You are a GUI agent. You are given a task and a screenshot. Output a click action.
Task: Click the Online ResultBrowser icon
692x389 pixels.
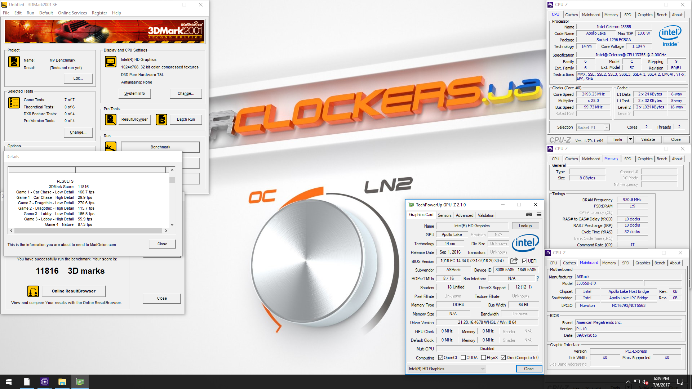33,291
